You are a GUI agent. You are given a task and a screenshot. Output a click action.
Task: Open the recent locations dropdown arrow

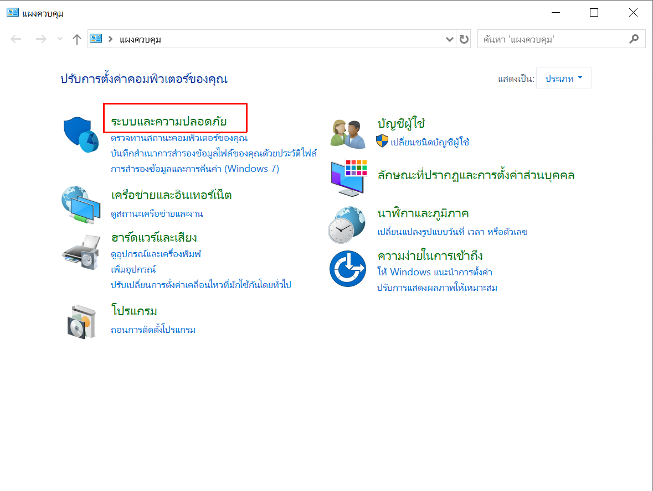tap(60, 39)
